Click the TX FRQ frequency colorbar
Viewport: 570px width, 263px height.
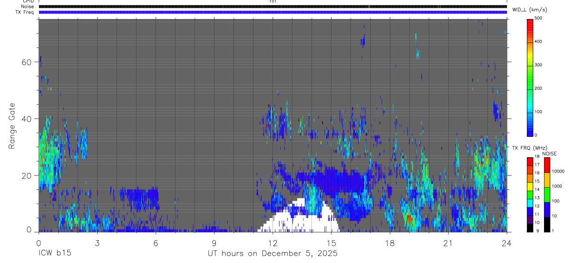(x=530, y=194)
